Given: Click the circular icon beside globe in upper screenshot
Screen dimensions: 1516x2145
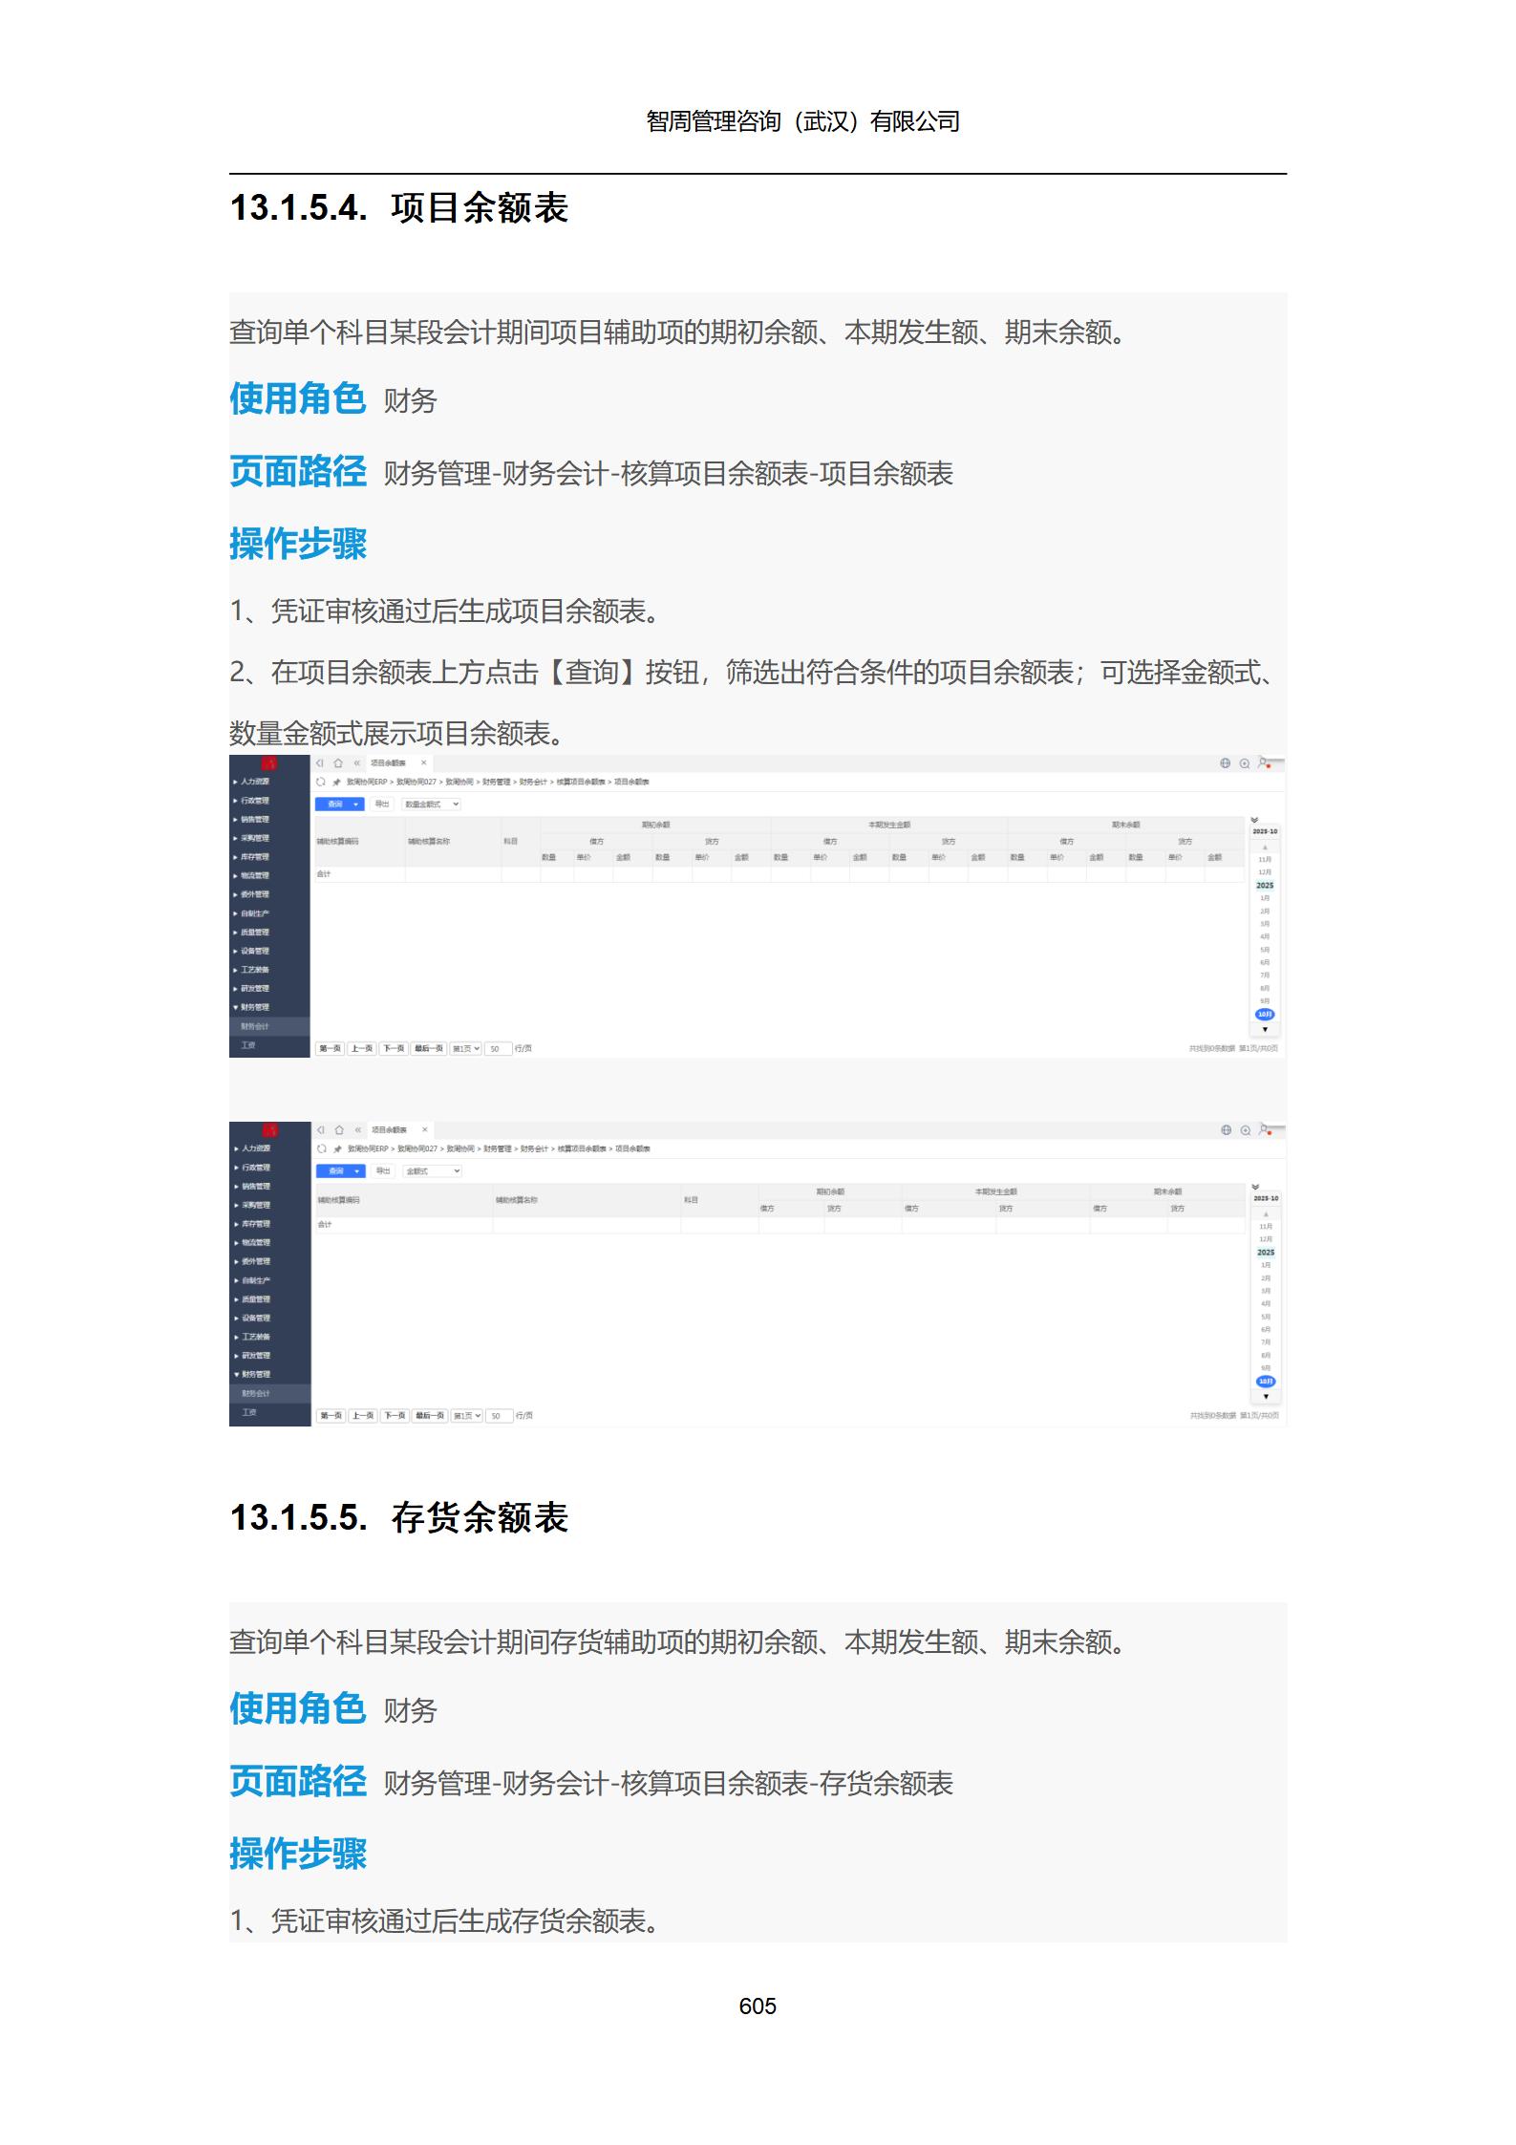Looking at the screenshot, I should pos(1245,763).
